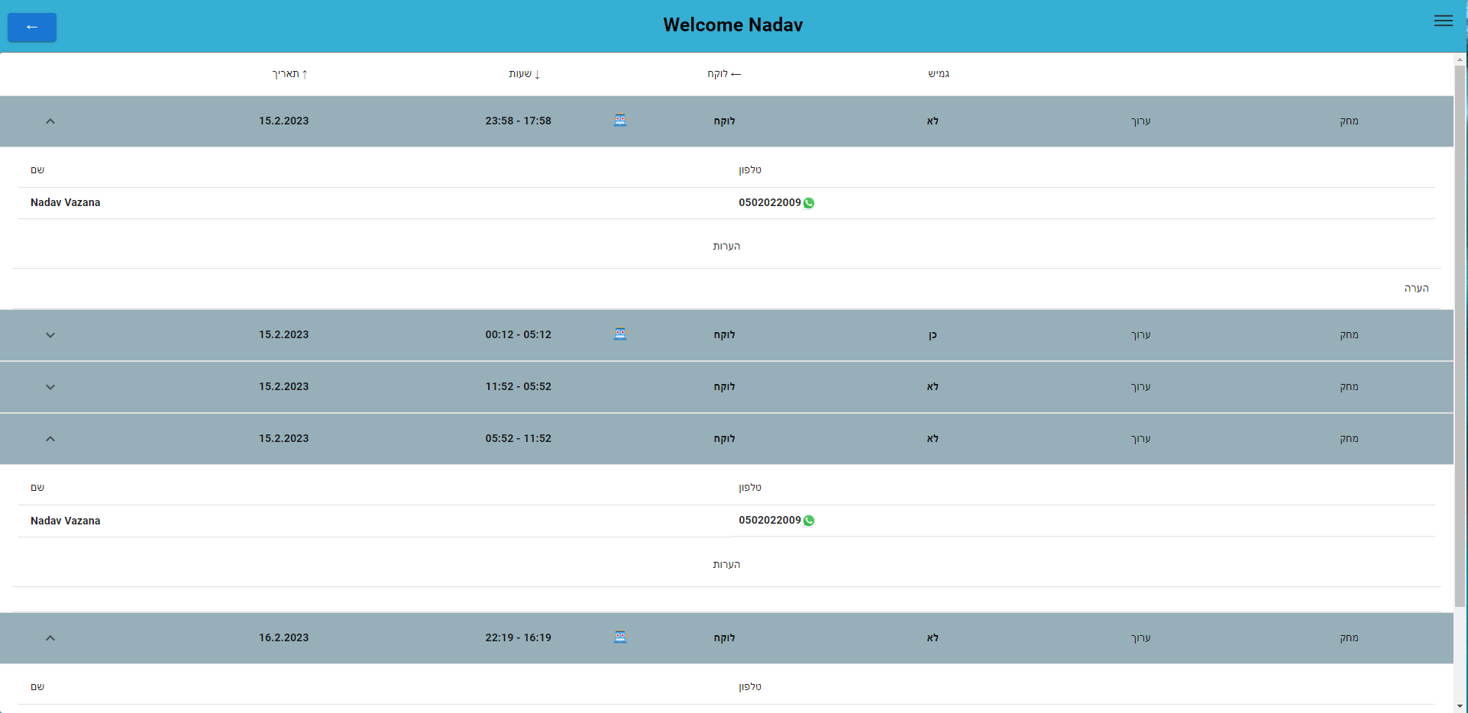
Task: Click the time range 11:52 - 05:52
Action: coord(518,386)
